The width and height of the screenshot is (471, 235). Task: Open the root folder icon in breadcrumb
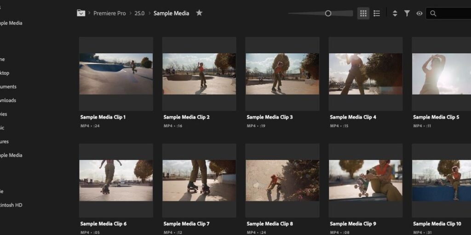point(81,13)
